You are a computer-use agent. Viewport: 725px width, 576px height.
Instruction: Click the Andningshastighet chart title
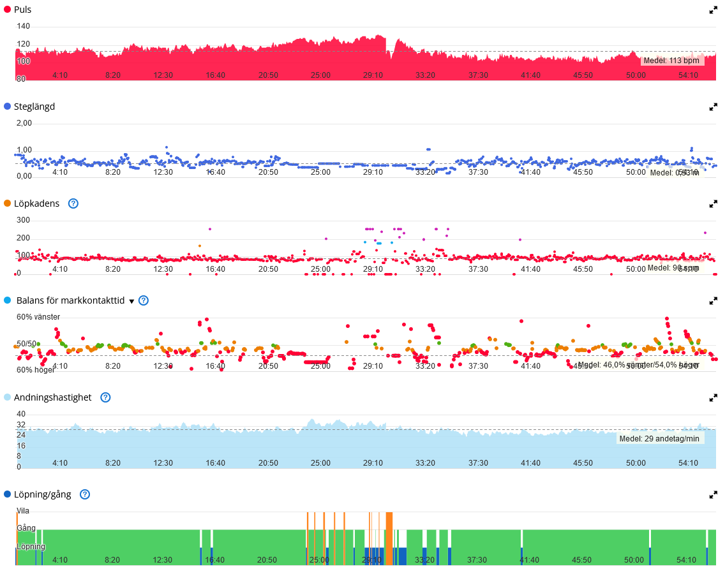[53, 397]
